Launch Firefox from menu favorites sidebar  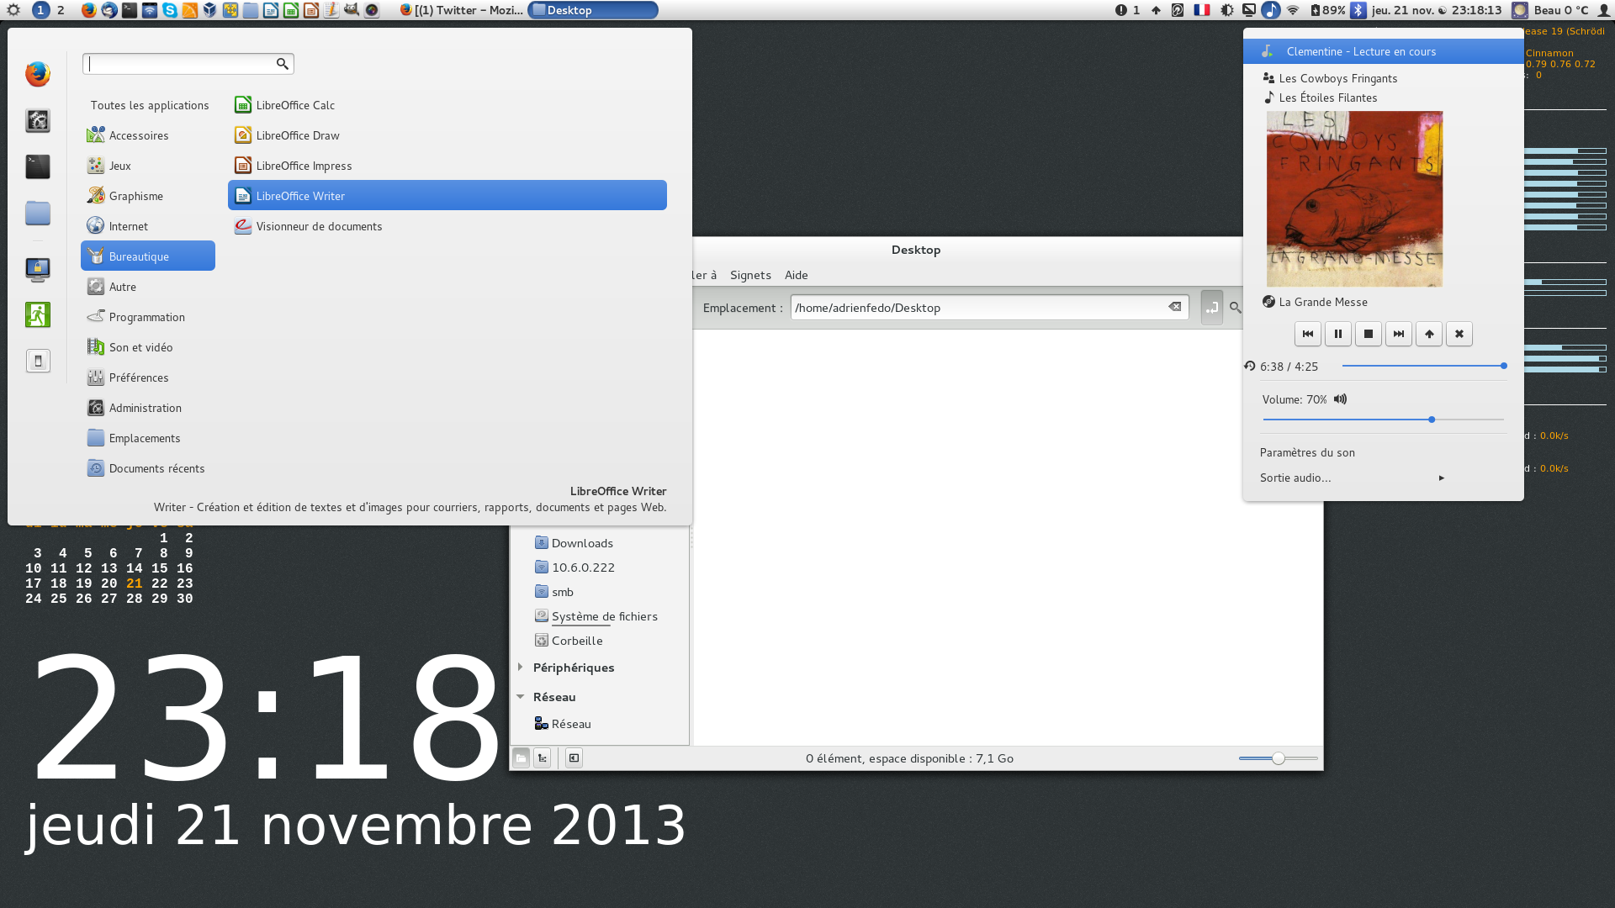[x=37, y=74]
